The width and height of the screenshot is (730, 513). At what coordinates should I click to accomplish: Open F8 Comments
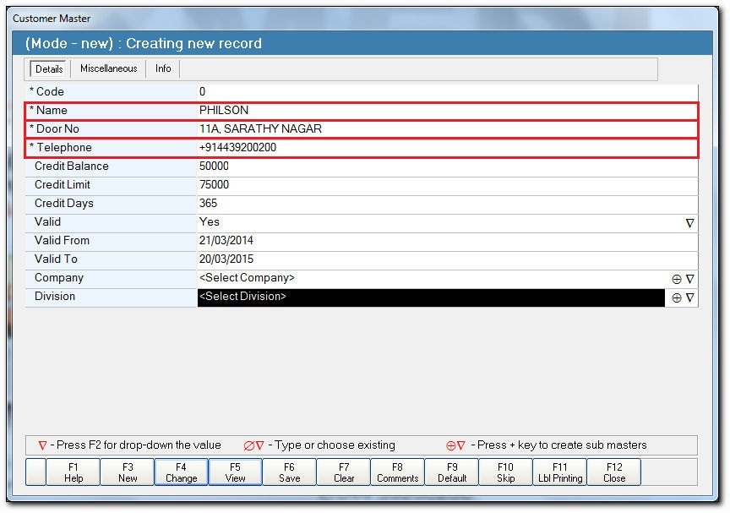click(x=398, y=472)
